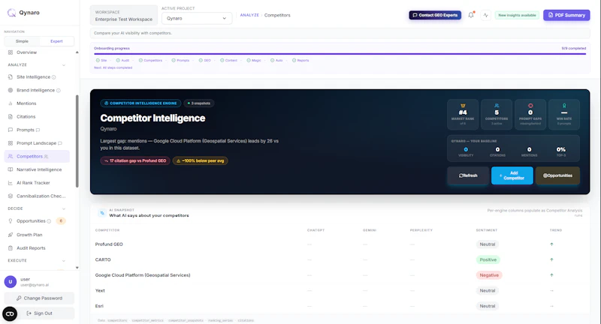Click Add Competitor button
Image resolution: width=601 pixels, height=324 pixels.
[512, 175]
